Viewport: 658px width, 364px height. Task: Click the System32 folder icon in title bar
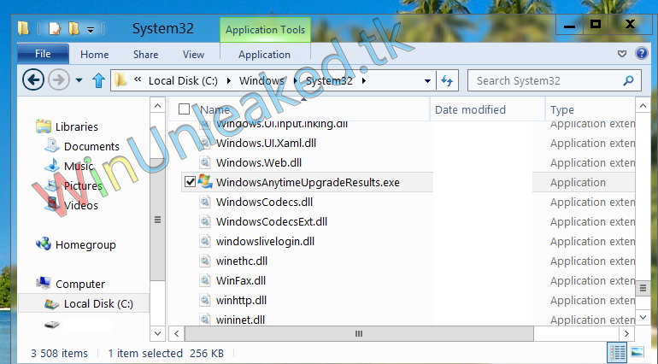[24, 28]
